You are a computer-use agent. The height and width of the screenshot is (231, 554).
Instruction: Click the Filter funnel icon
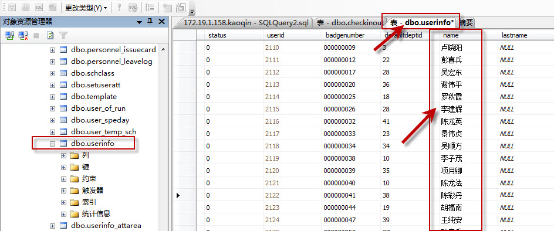63,35
